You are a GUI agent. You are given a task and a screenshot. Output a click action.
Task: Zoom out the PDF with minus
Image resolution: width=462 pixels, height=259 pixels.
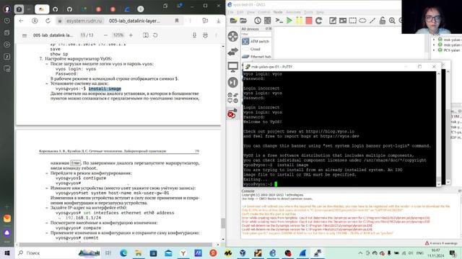click(105, 35)
